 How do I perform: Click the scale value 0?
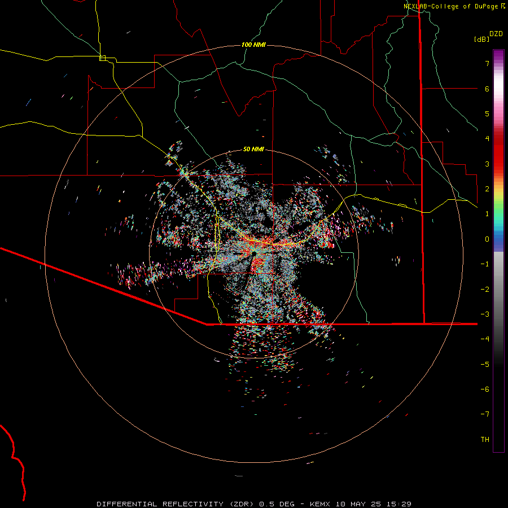487,239
